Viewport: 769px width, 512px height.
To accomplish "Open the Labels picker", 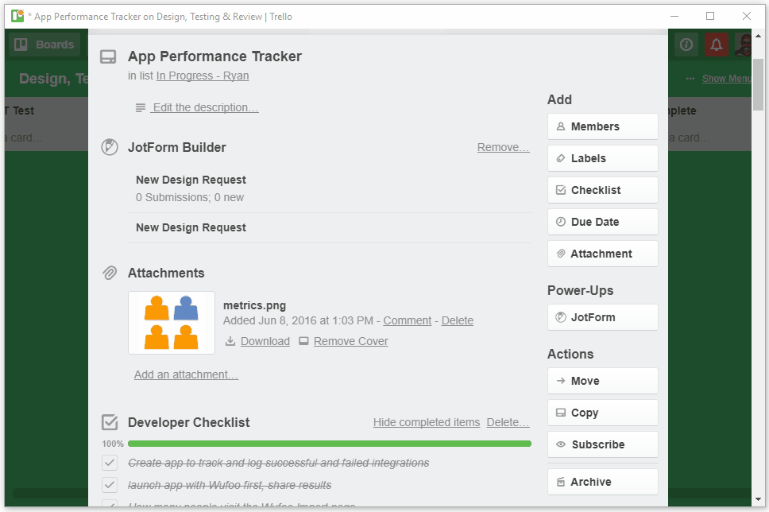I will [x=602, y=158].
